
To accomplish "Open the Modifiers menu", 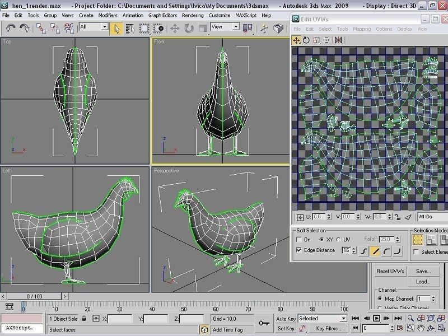I will click(x=108, y=16).
